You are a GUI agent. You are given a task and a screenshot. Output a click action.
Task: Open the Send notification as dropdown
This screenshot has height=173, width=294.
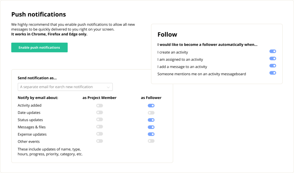(x=65, y=87)
